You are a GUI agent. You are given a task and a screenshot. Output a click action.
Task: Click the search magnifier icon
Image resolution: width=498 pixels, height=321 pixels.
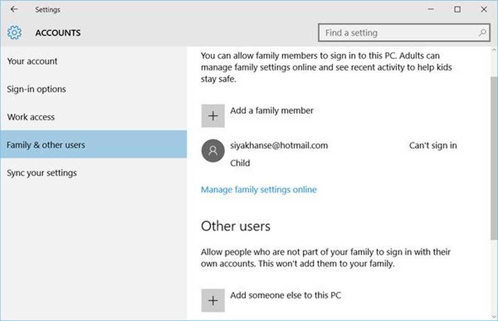click(x=482, y=33)
